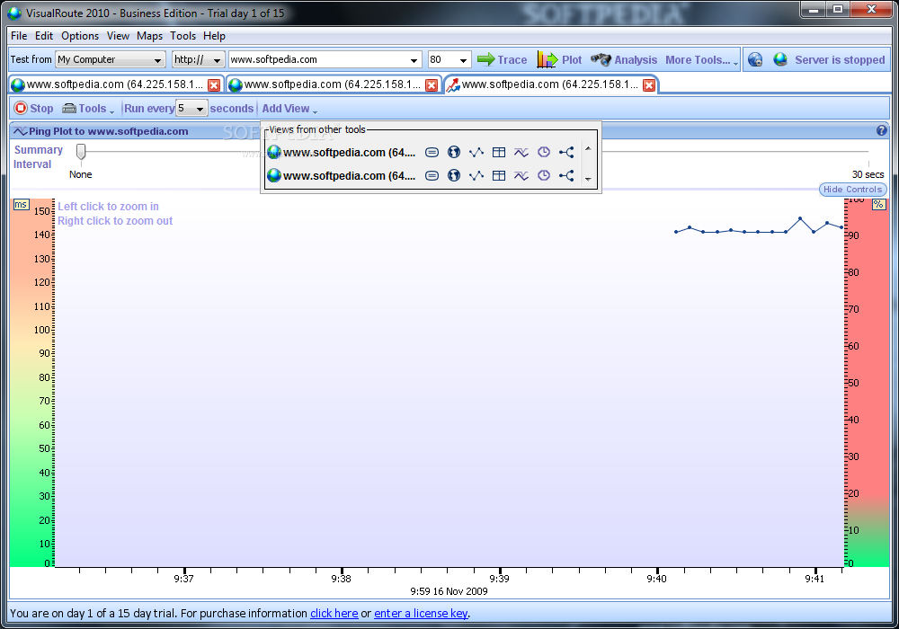Toggle the 'ms' axis unit label
This screenshot has width=899, height=629.
coord(21,205)
